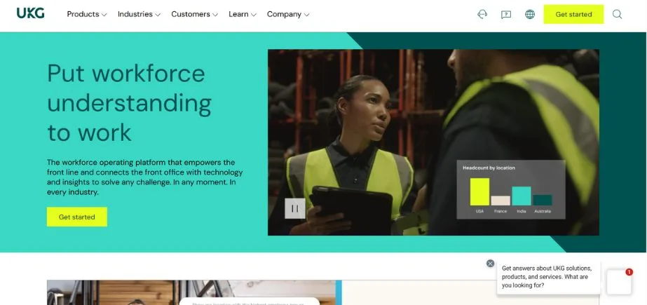This screenshot has height=305, width=647.
Task: Open site search magnifier icon
Action: point(617,14)
